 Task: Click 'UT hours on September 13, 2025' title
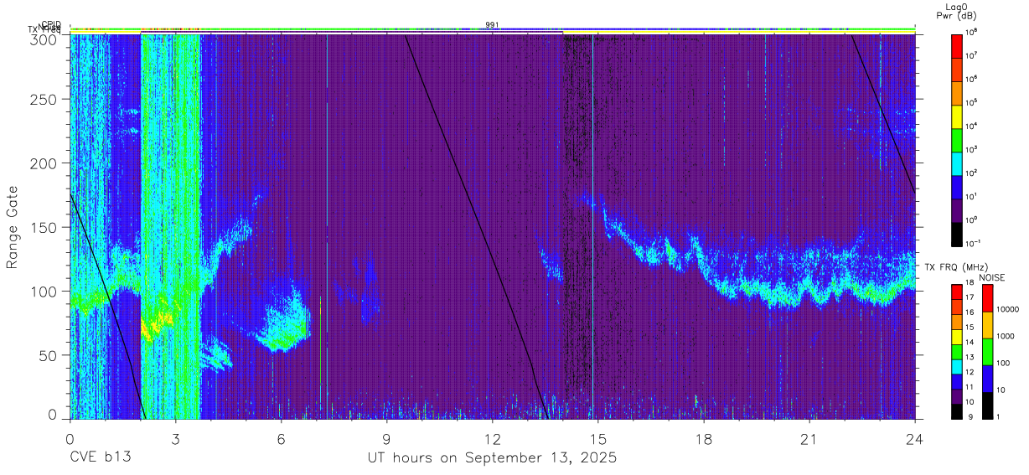492,459
